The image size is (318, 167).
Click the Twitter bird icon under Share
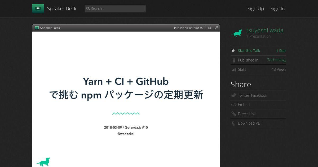point(233,95)
